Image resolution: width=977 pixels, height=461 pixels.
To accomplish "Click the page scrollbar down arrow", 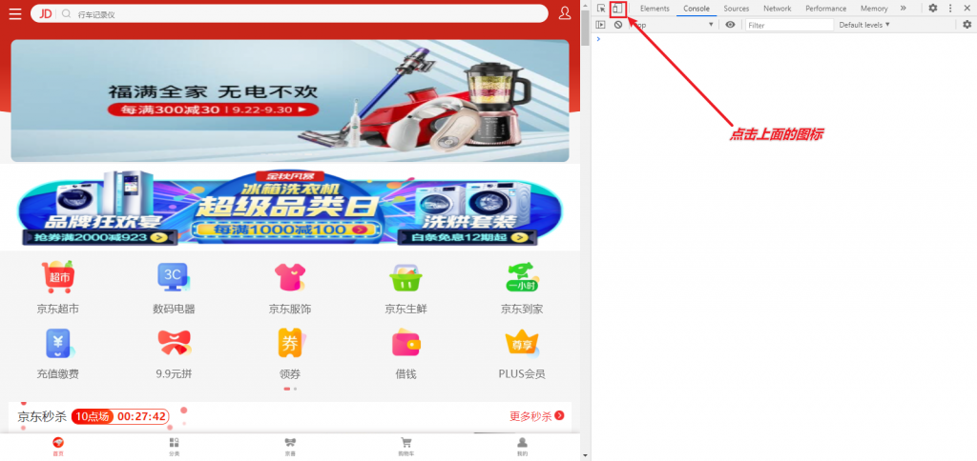I will (585, 456).
